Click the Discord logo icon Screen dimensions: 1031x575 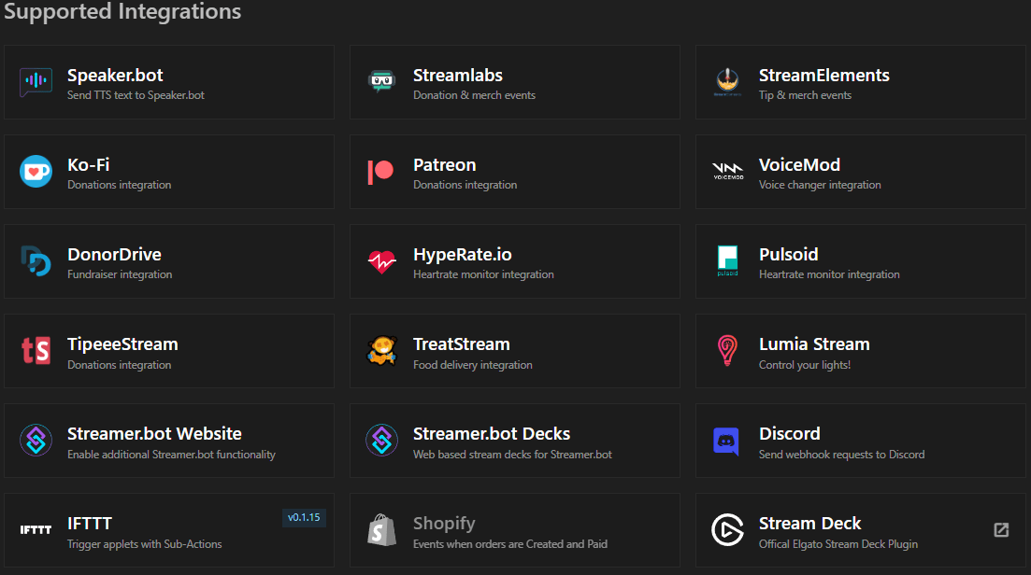pyautogui.click(x=726, y=441)
